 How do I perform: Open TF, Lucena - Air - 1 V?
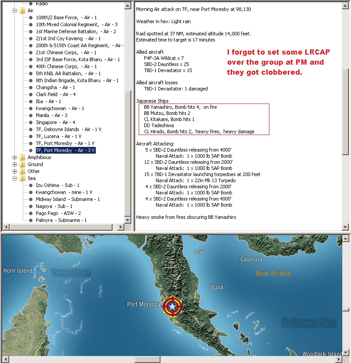(59, 136)
